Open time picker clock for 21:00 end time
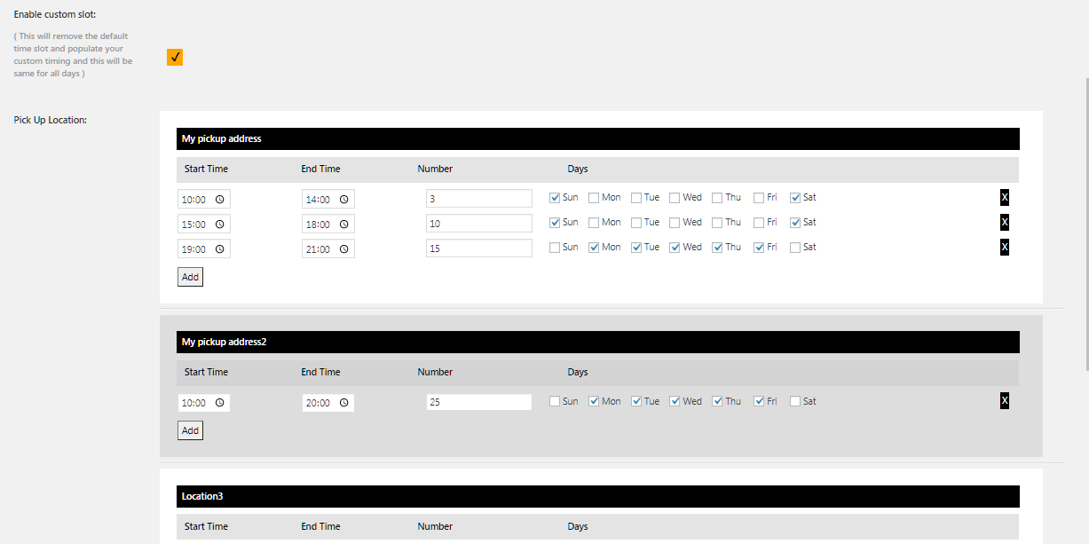 (x=343, y=249)
